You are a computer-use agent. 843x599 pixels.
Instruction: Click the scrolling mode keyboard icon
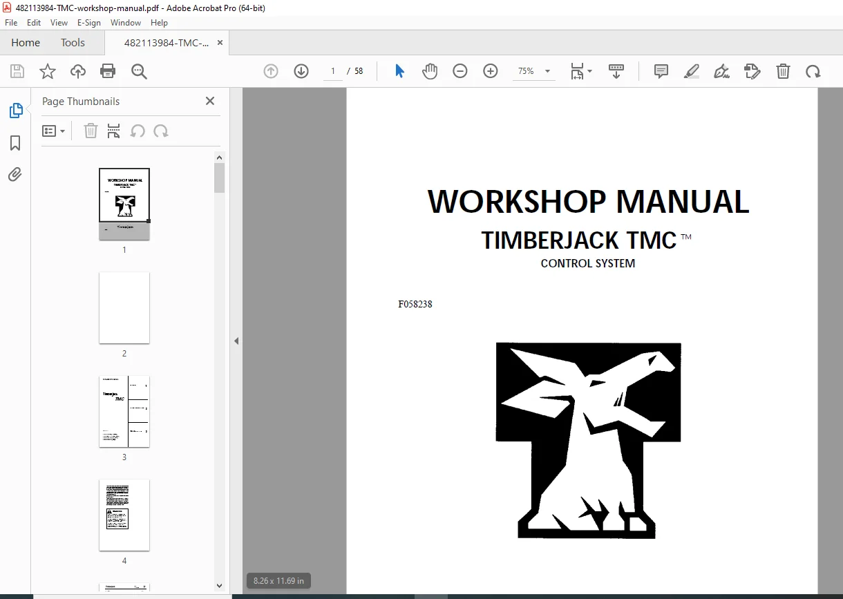coord(616,71)
